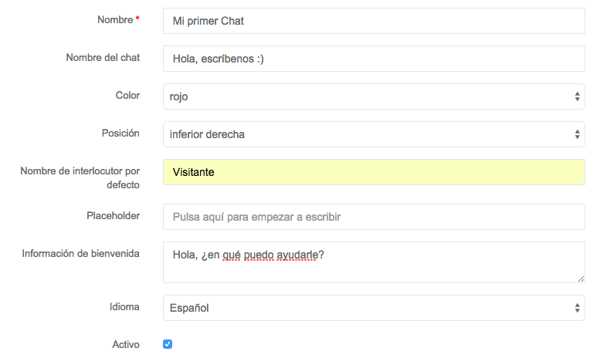This screenshot has width=600, height=358.
Task: Open the Idioma dropdown set to Español
Action: click(374, 308)
